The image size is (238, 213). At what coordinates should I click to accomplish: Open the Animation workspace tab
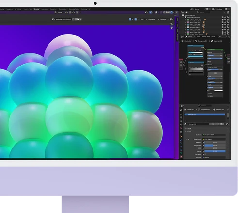pyautogui.click(x=45, y=9)
